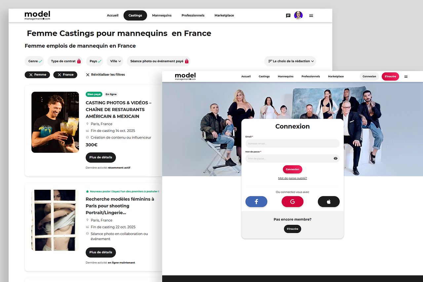Image resolution: width=423 pixels, height=282 pixels.
Task: Sign in with Apple
Action: tap(328, 202)
